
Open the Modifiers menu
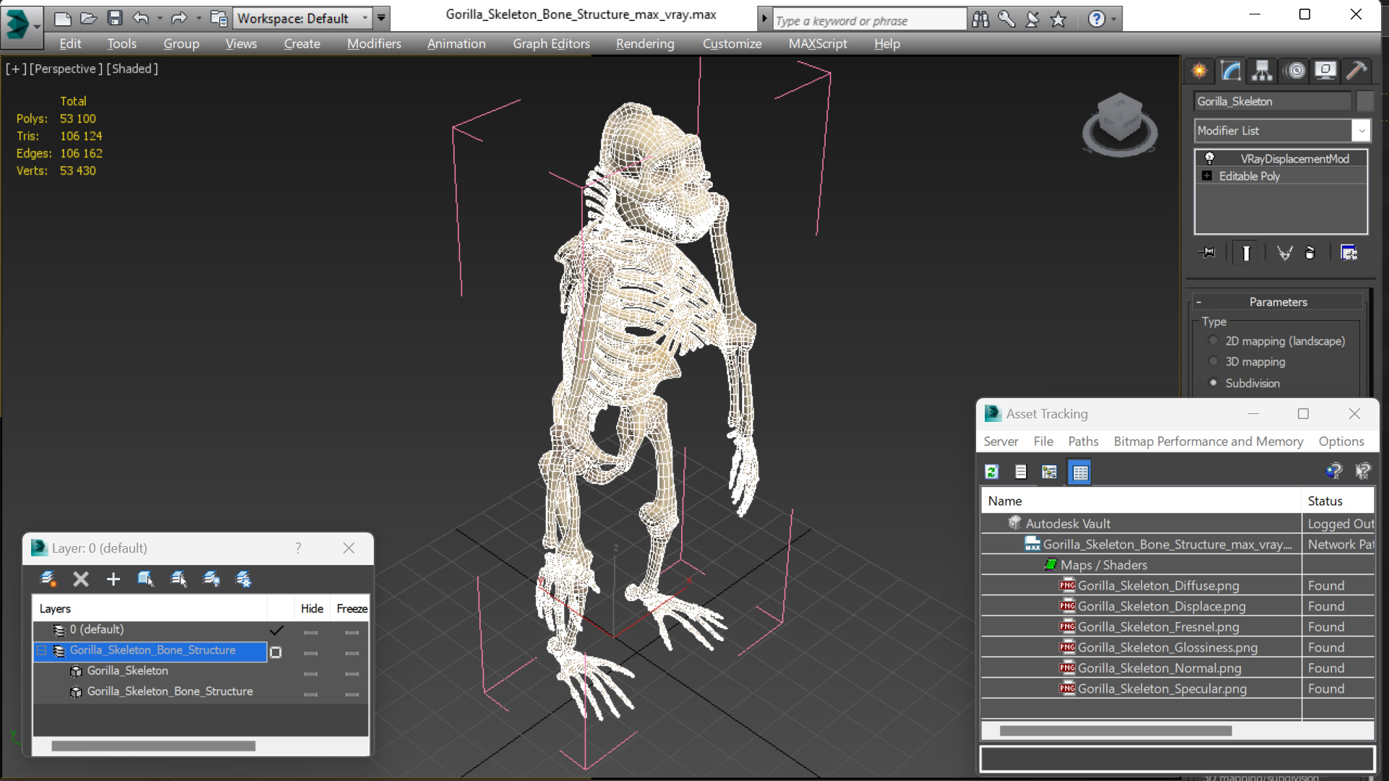(x=374, y=43)
